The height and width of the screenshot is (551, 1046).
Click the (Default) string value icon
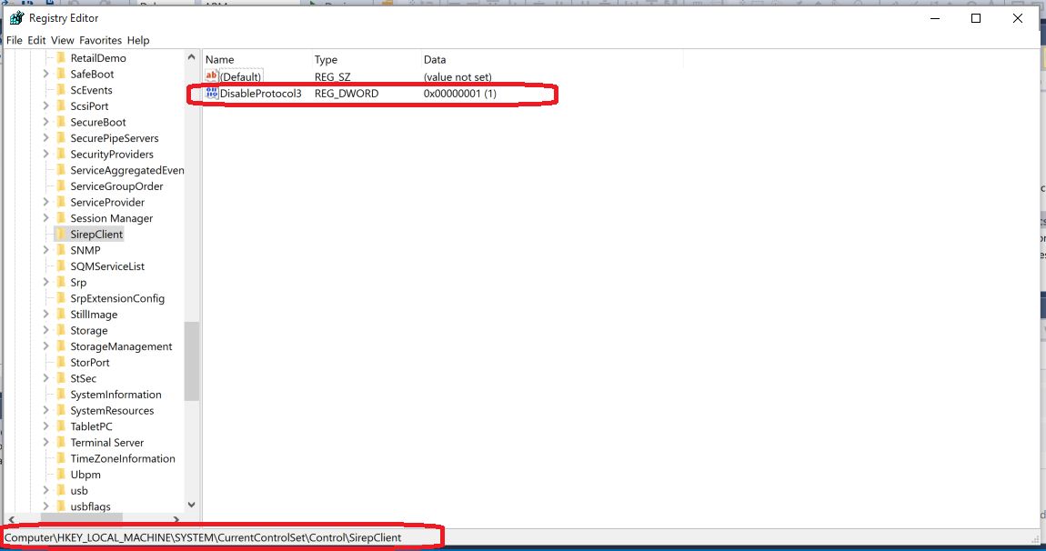211,76
